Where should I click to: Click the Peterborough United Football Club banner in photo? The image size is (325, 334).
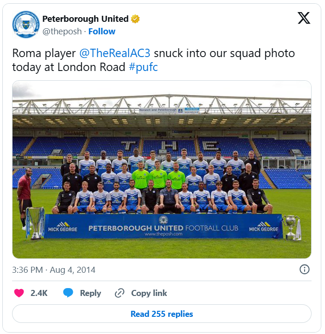[x=163, y=228]
